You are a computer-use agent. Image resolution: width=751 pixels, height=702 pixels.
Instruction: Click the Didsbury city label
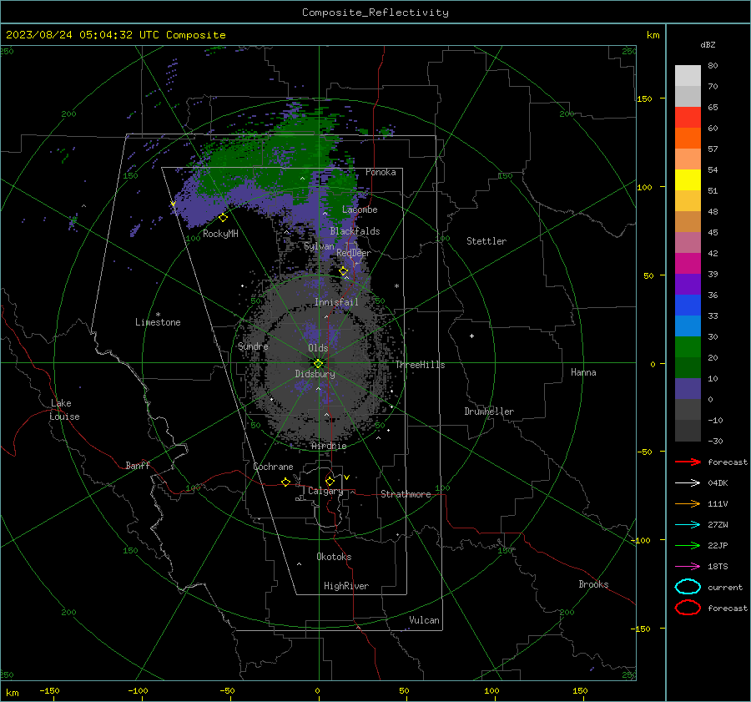click(x=315, y=374)
